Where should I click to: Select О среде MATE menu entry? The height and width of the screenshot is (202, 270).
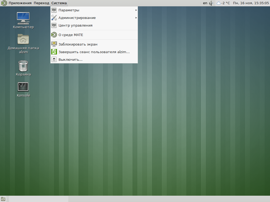(x=71, y=35)
